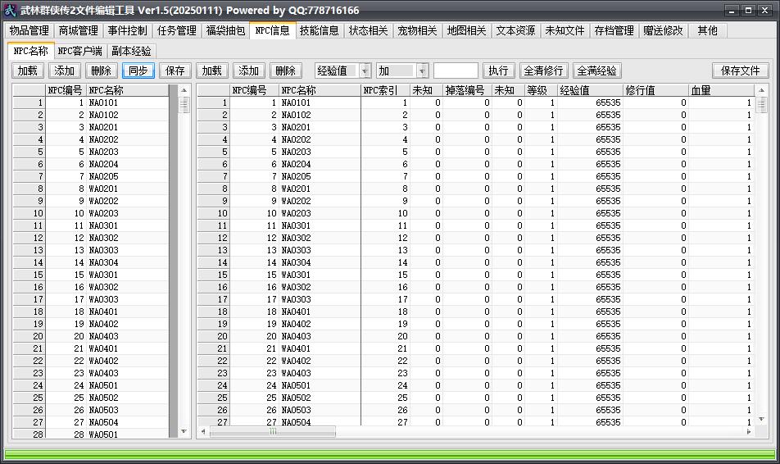
Task: Click the 执行 button
Action: 498,71
